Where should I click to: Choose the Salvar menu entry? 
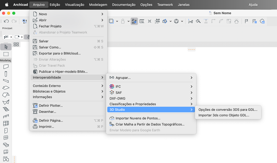[x=68, y=41]
